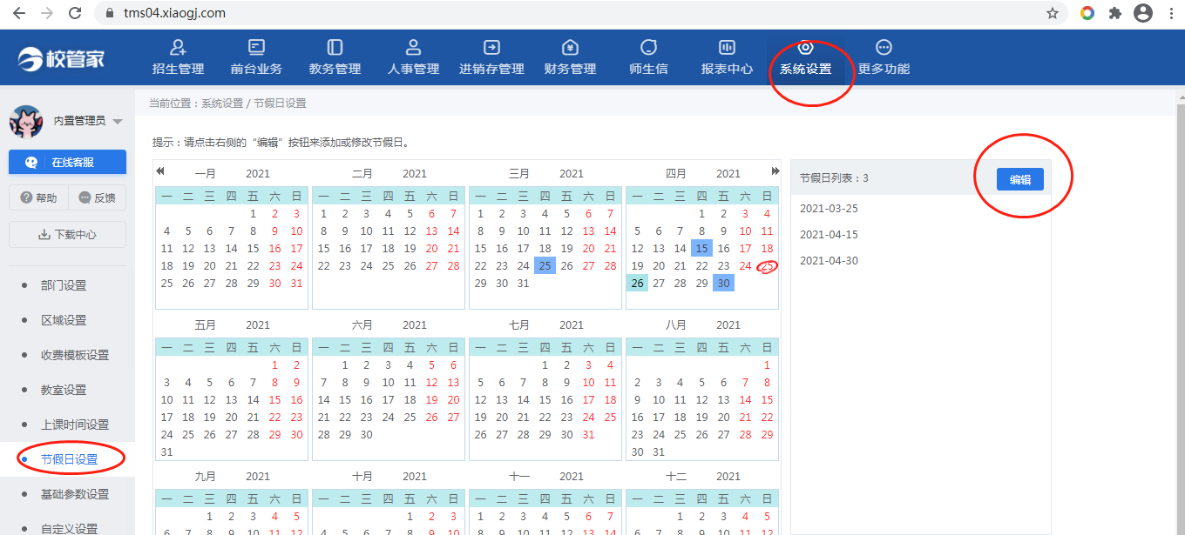1185x535 pixels.
Task: Go to next year arrow
Action: coord(775,171)
